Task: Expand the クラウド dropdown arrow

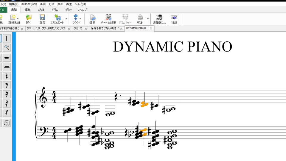Action: [80, 19]
